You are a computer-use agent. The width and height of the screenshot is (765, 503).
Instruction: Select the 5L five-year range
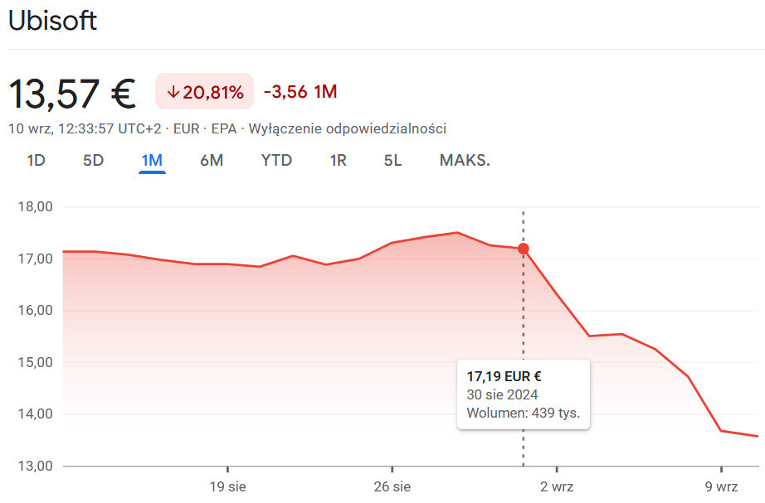392,160
